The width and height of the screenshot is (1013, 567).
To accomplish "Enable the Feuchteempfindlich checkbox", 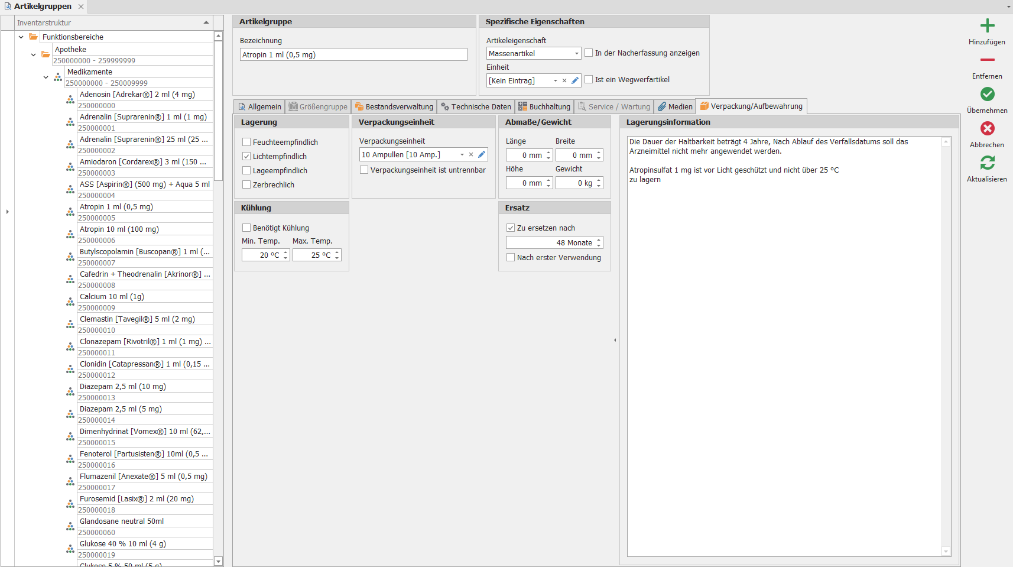I will click(246, 142).
